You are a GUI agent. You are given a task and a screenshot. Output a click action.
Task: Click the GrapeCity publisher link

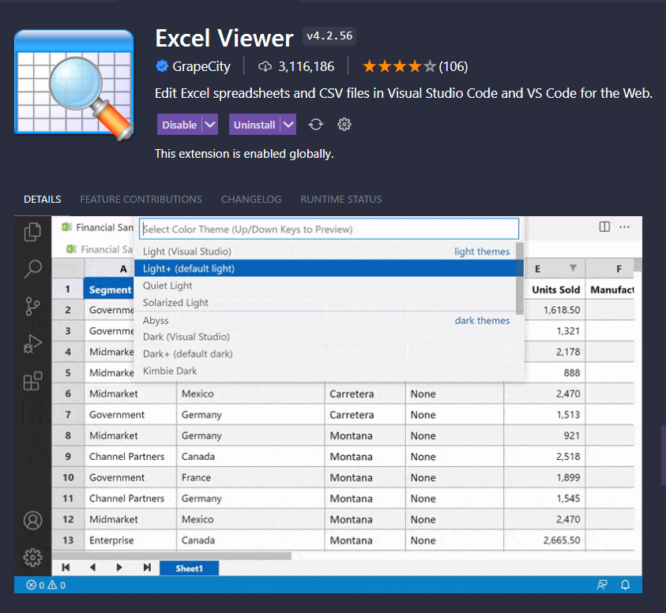201,66
